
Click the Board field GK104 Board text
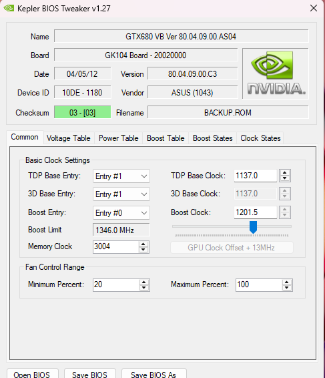pos(145,55)
